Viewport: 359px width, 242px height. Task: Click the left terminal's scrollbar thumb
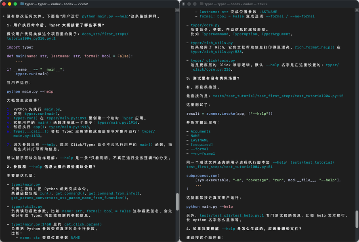click(177, 202)
